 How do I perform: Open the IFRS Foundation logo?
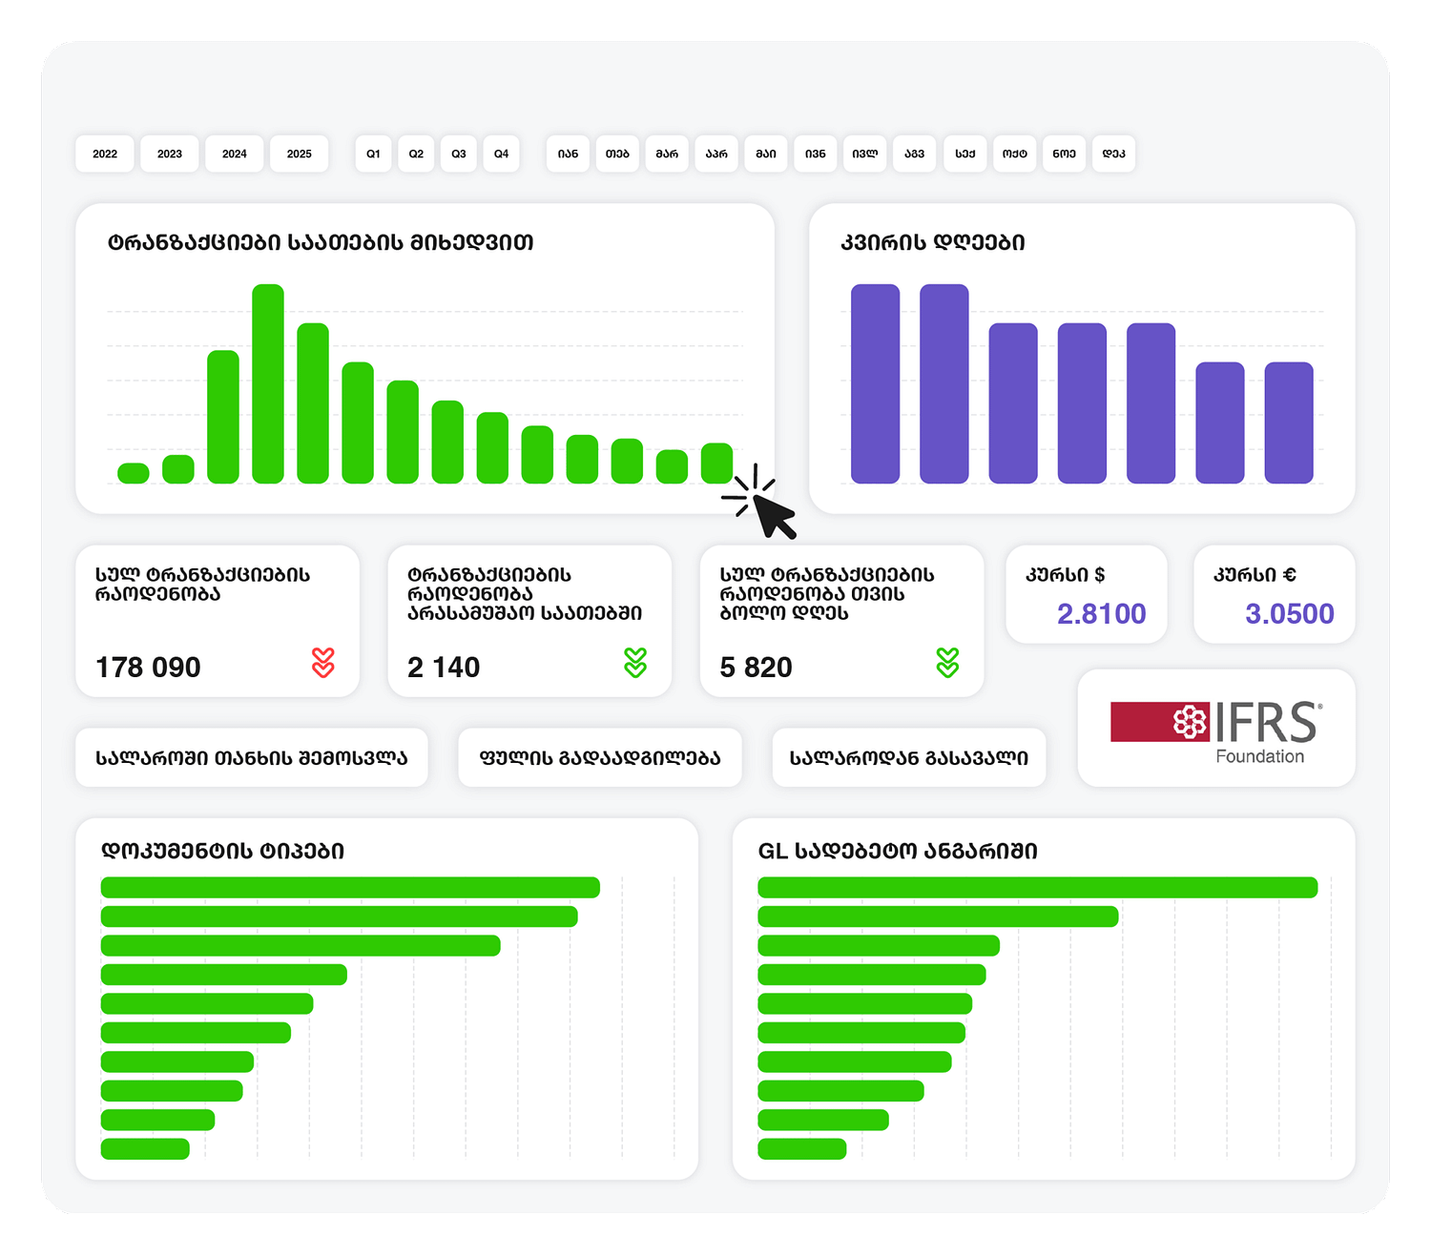(1216, 730)
